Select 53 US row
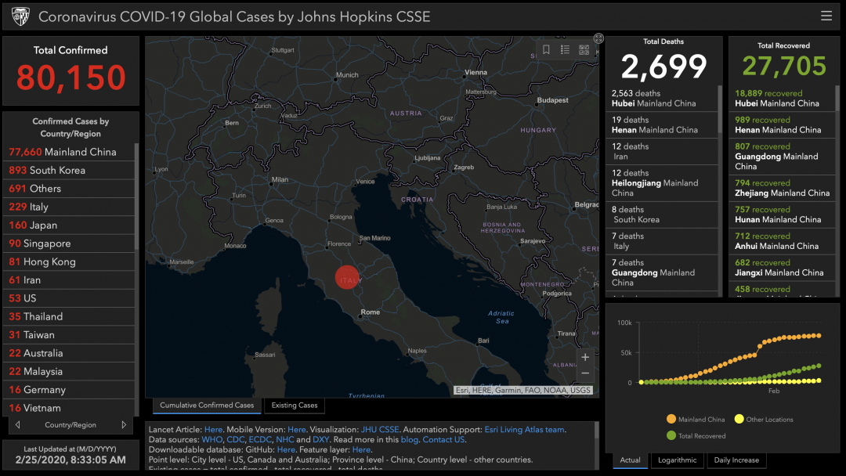Image resolution: width=846 pixels, height=476 pixels. tap(68, 298)
